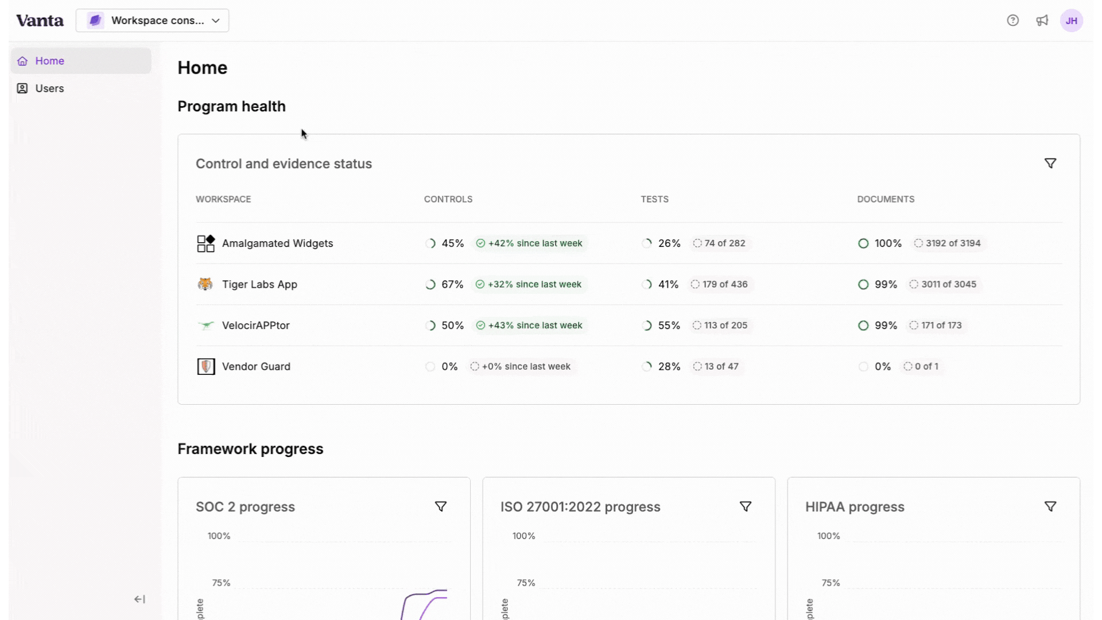The image size is (1102, 620).
Task: Open the JH user avatar menu
Action: (x=1071, y=21)
